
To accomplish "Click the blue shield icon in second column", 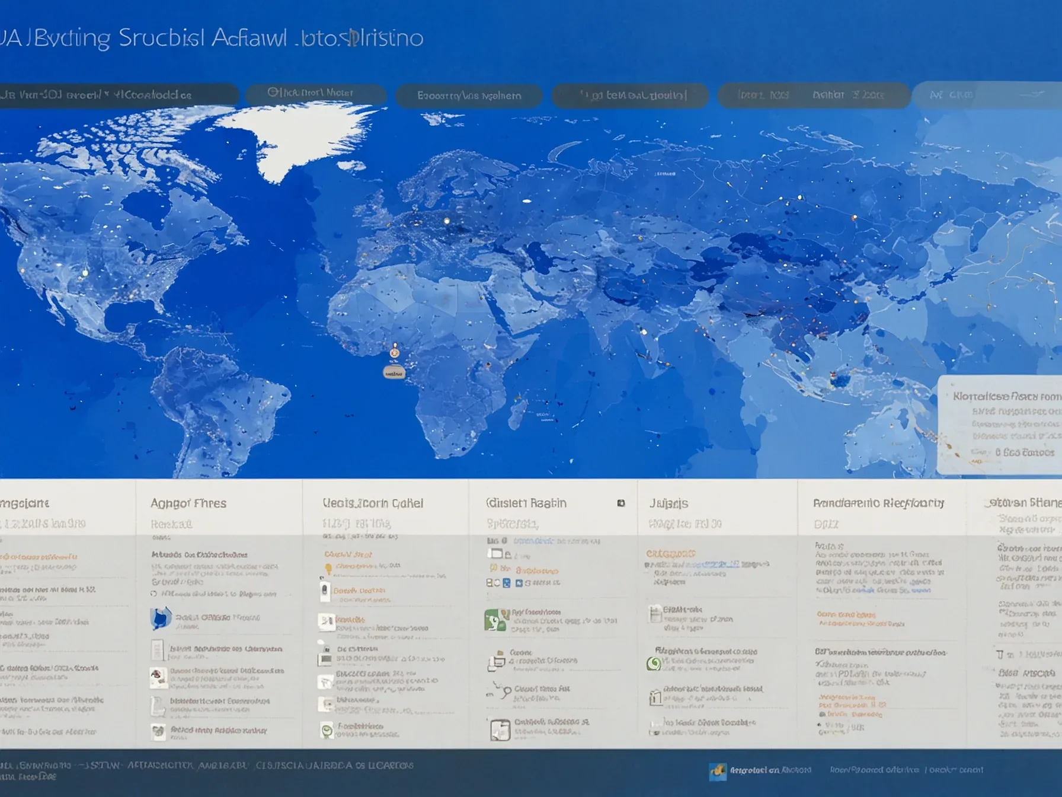I will click(x=160, y=618).
